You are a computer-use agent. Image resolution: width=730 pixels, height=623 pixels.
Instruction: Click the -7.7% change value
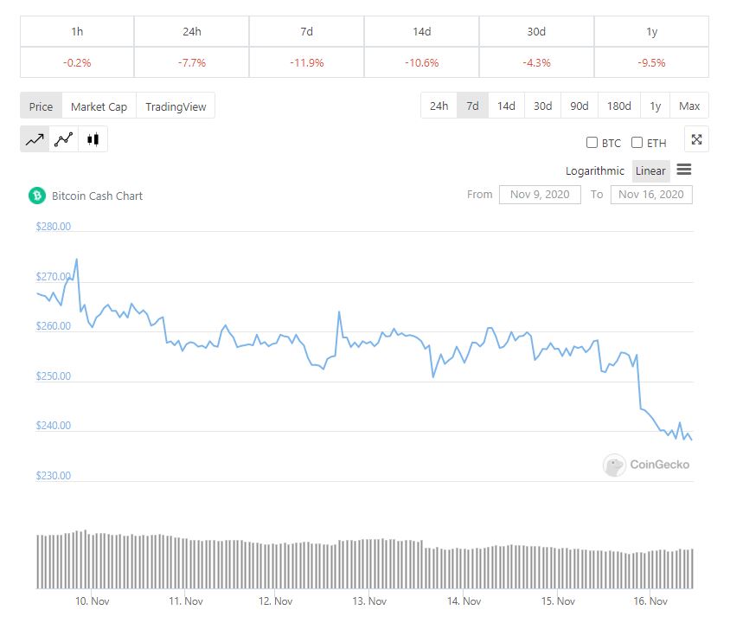click(x=191, y=62)
